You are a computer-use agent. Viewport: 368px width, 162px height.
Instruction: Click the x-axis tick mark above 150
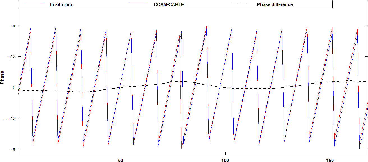(x=330, y=156)
